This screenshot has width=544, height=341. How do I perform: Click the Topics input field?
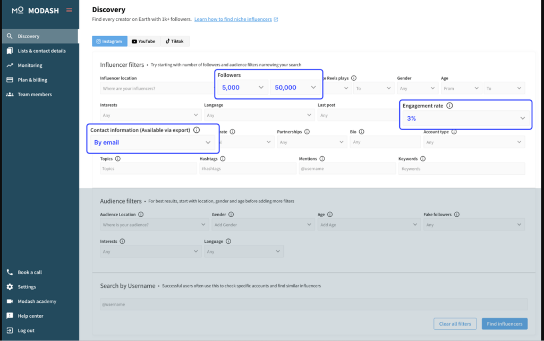click(x=149, y=168)
